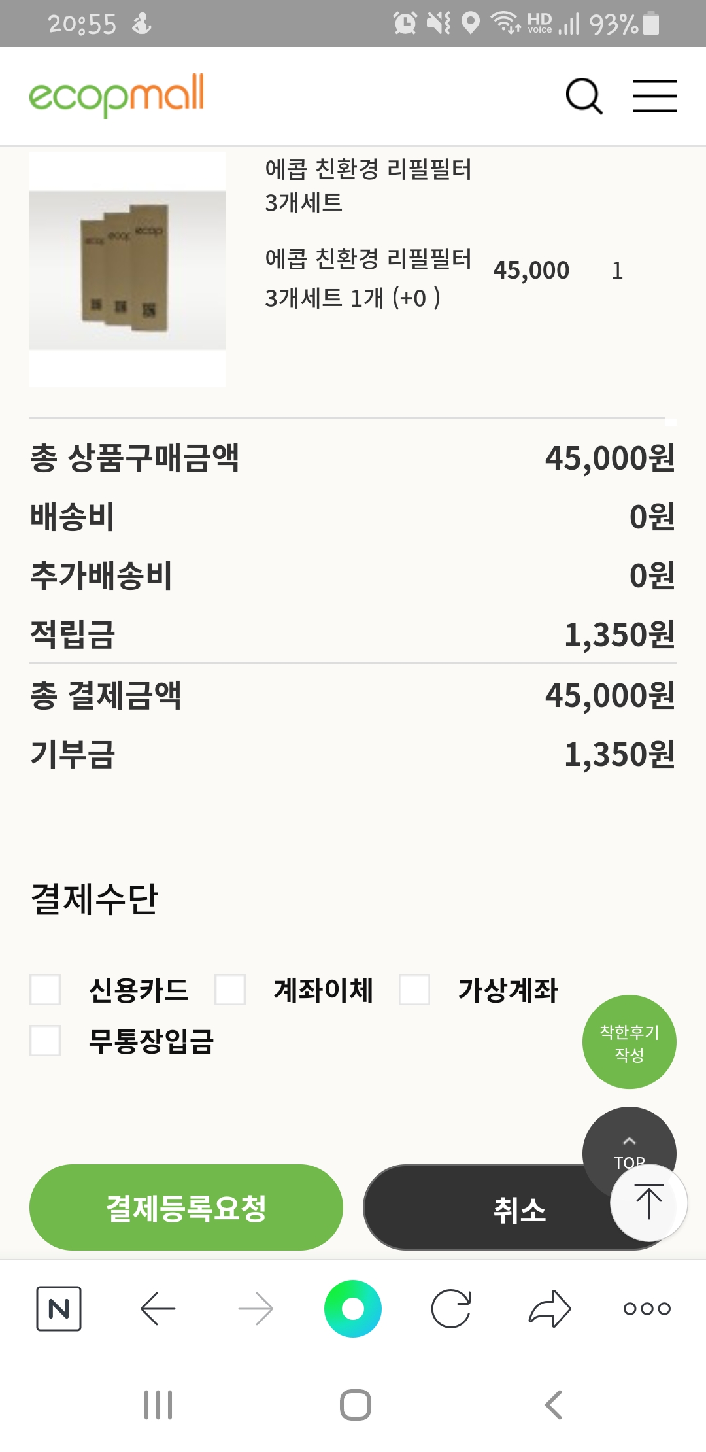This screenshot has height=1452, width=706.
Task: Go forward with browser forward arrow
Action: [256, 1309]
